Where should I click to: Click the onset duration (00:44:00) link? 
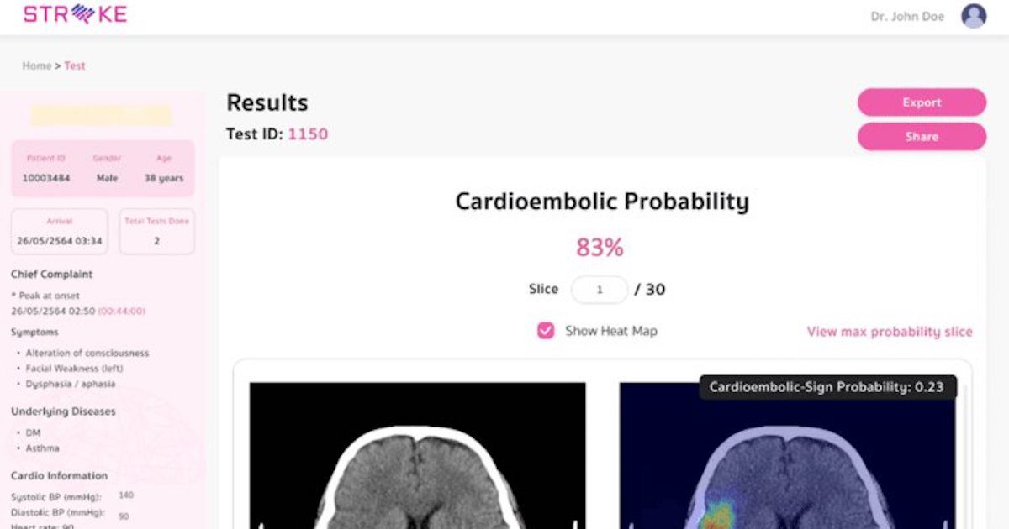point(122,309)
